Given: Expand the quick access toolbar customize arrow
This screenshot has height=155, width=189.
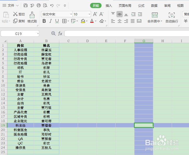Looking at the screenshot, I should point(65,5).
